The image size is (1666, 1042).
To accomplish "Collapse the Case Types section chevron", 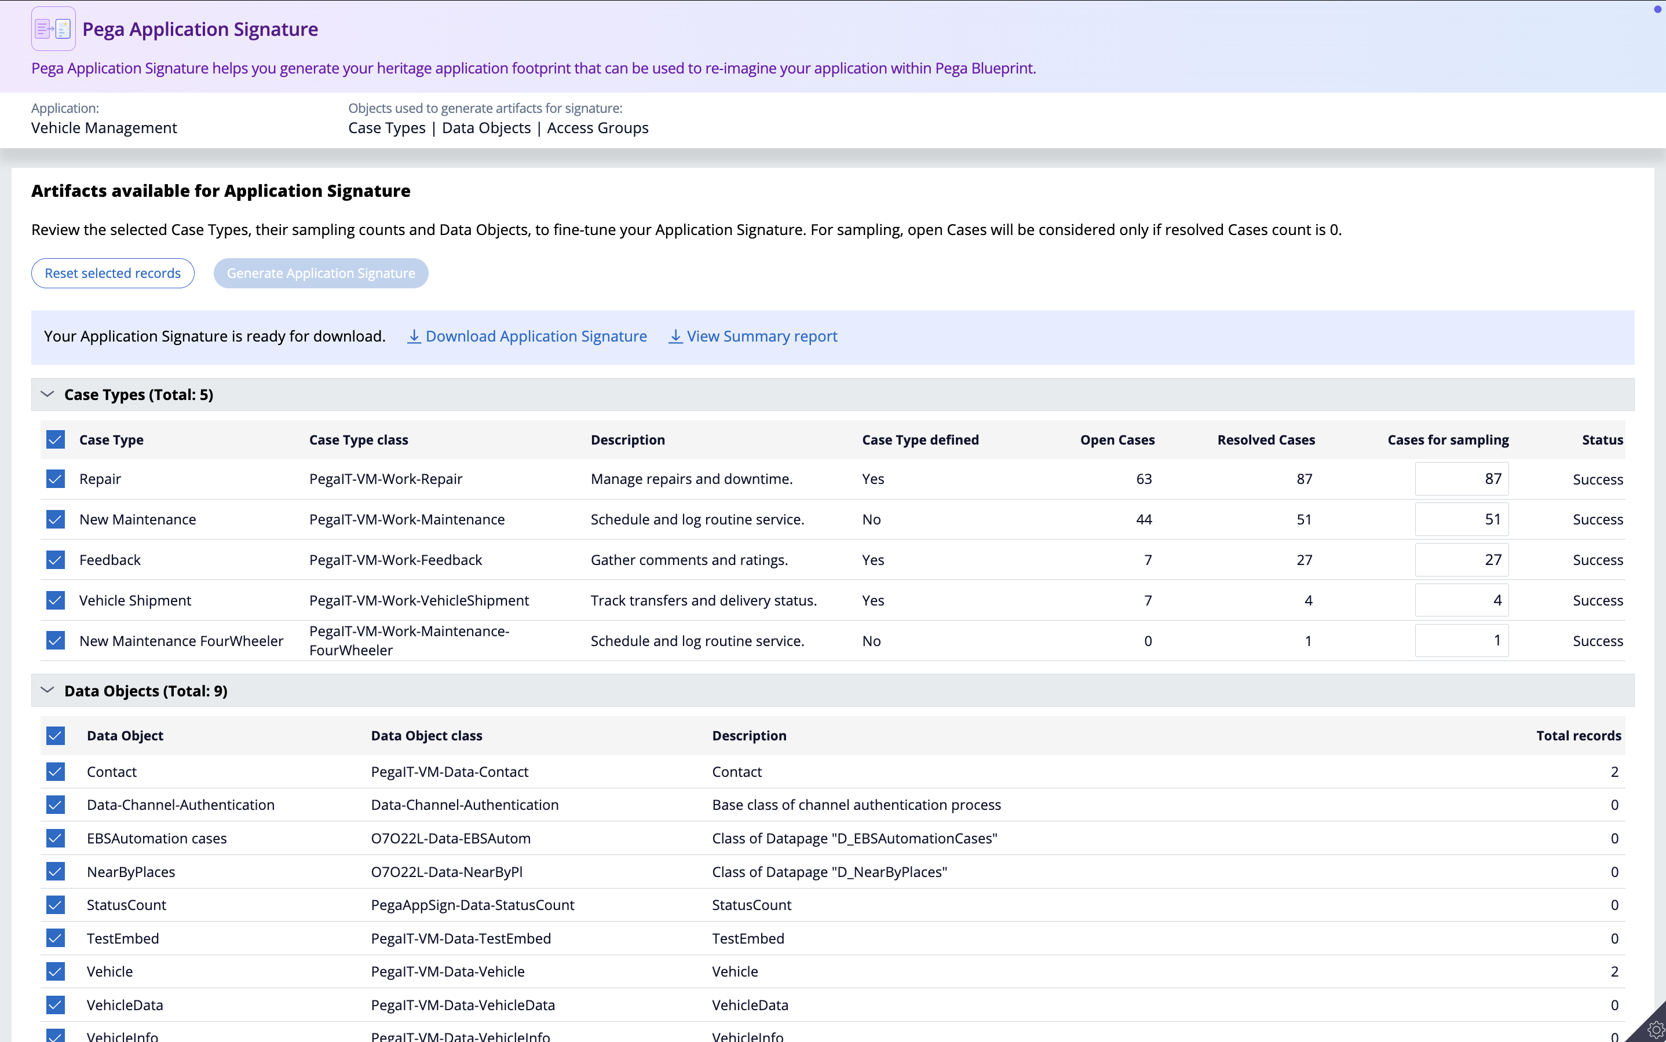I will coord(47,394).
